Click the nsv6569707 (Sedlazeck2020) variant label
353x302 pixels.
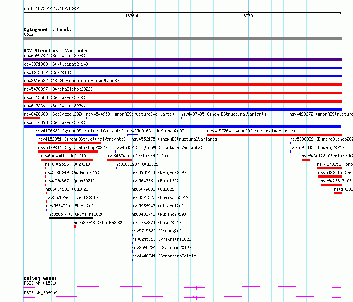pos(55,56)
